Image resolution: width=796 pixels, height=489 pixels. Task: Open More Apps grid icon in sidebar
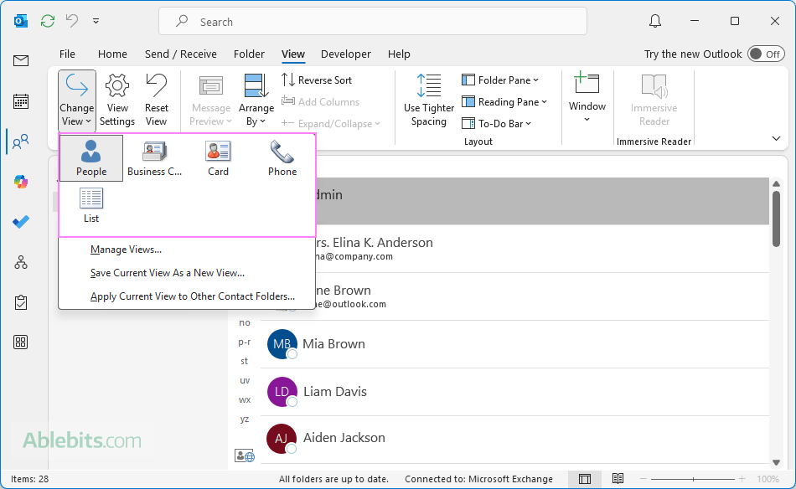coord(21,342)
